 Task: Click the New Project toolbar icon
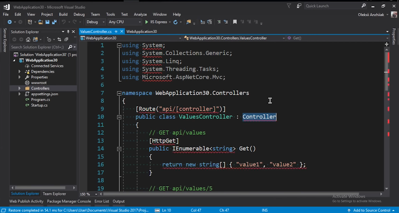pyautogui.click(x=30, y=22)
